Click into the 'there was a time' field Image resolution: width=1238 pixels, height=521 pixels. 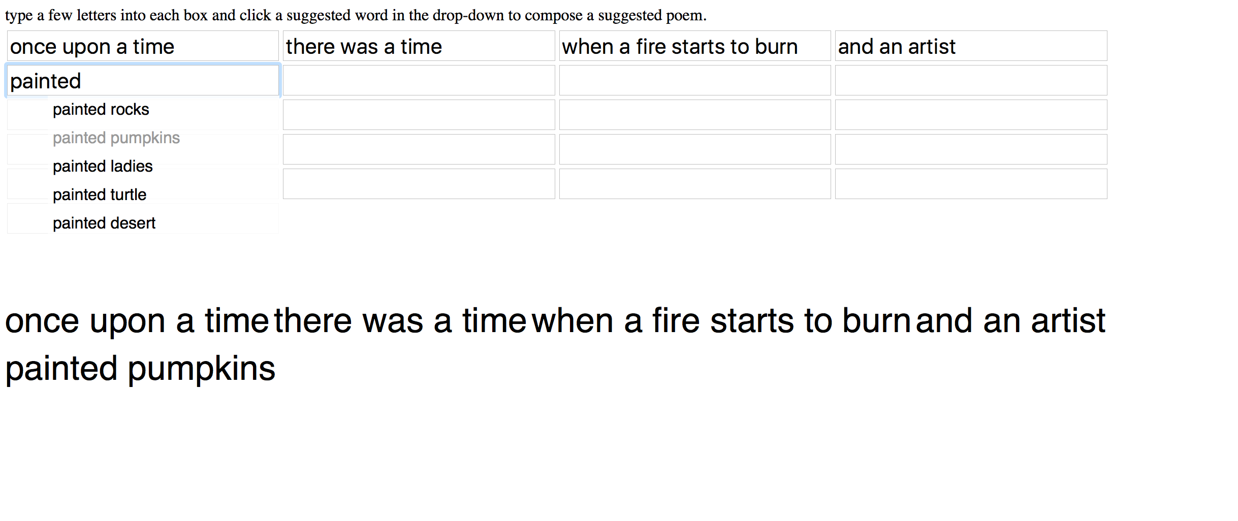point(419,46)
